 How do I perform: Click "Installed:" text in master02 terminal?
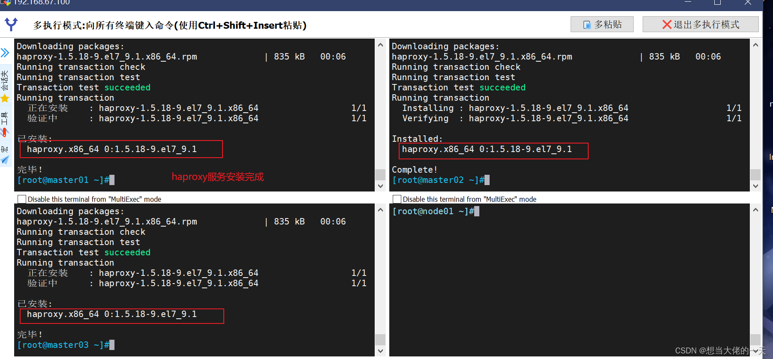click(x=417, y=139)
